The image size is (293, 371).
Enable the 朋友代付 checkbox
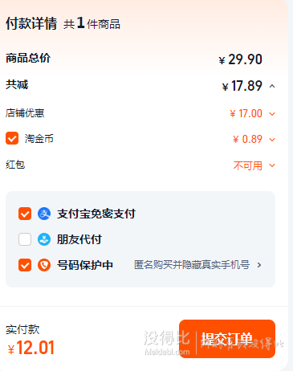pyautogui.click(x=25, y=239)
